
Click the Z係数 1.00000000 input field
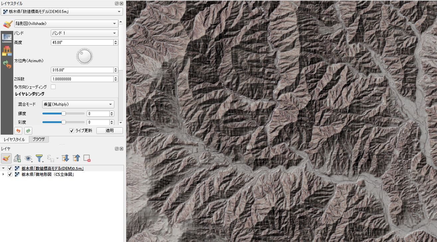pos(82,79)
